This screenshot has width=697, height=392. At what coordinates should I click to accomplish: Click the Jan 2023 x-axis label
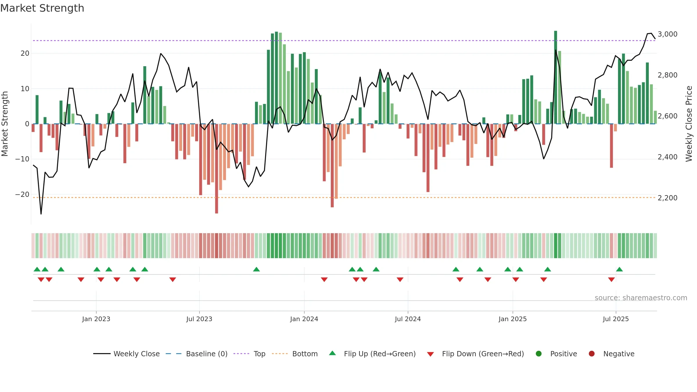click(x=96, y=319)
